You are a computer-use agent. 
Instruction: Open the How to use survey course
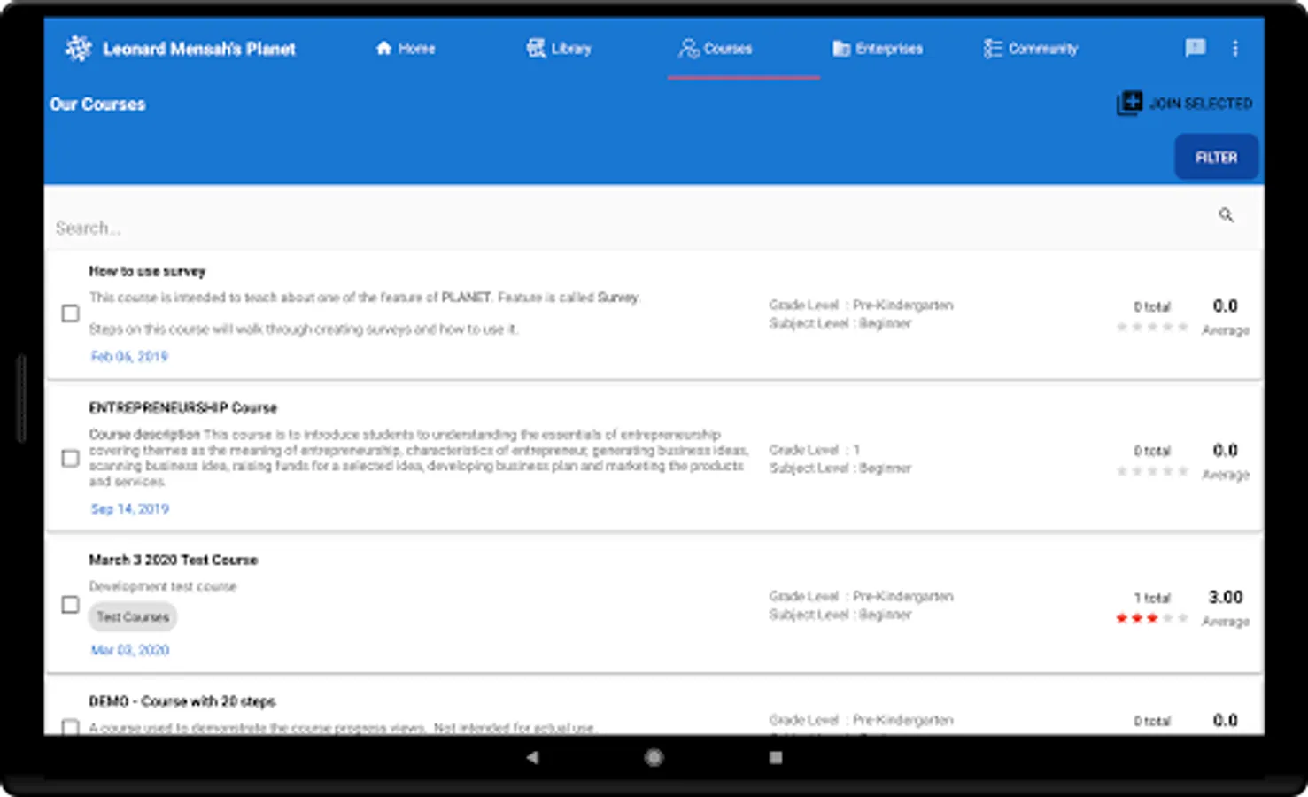point(147,272)
